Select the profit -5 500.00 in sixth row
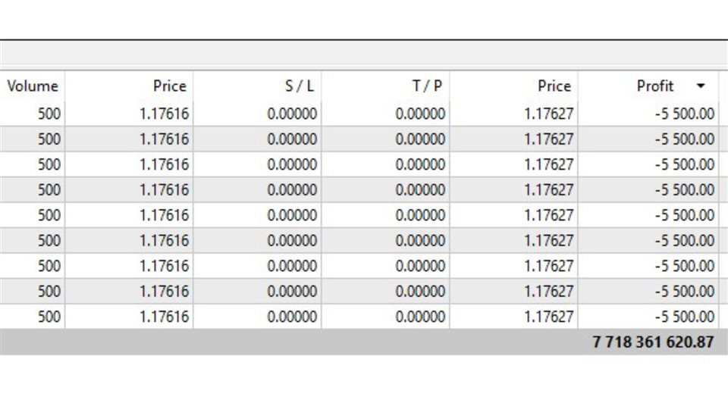 tap(684, 241)
